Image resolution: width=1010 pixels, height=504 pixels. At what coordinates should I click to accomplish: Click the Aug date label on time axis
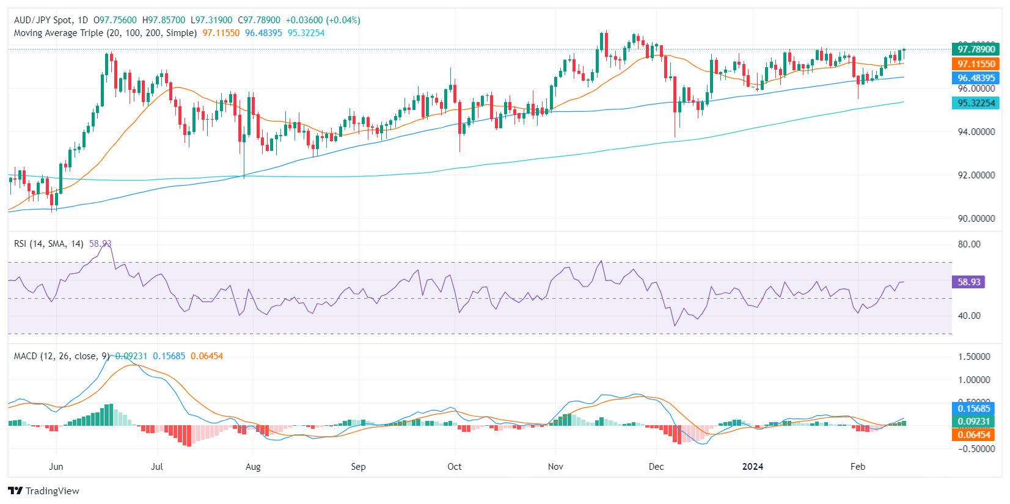coord(253,466)
